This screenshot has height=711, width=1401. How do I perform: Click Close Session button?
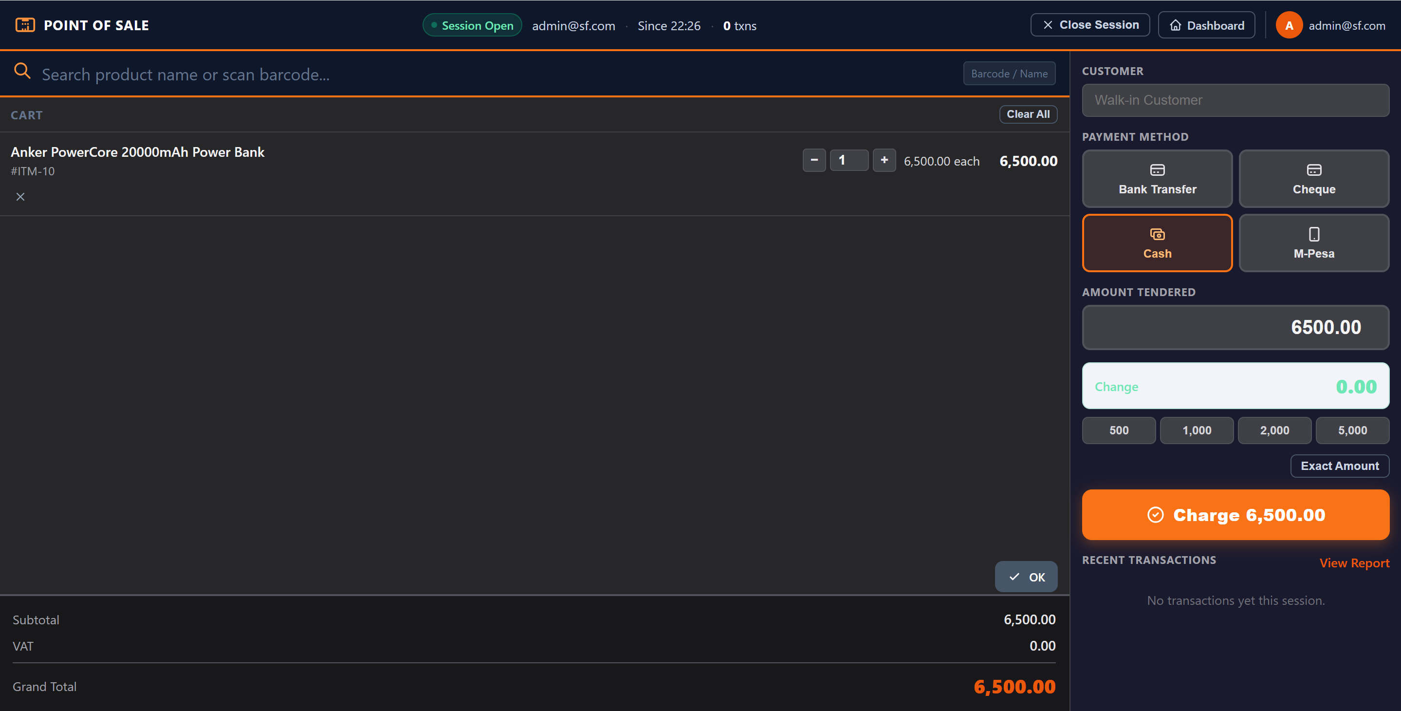[x=1089, y=25]
